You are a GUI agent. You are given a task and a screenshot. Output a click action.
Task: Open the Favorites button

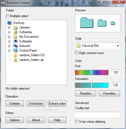(109, 93)
